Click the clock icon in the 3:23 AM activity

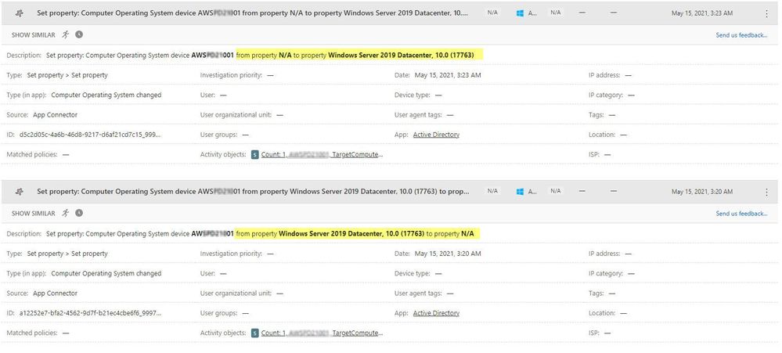click(x=79, y=34)
